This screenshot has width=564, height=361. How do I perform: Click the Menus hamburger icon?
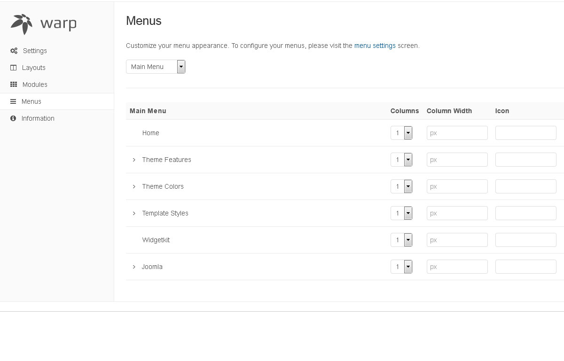click(x=13, y=101)
